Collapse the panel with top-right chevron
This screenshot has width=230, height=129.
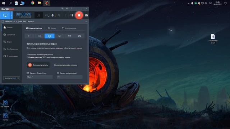[86, 21]
